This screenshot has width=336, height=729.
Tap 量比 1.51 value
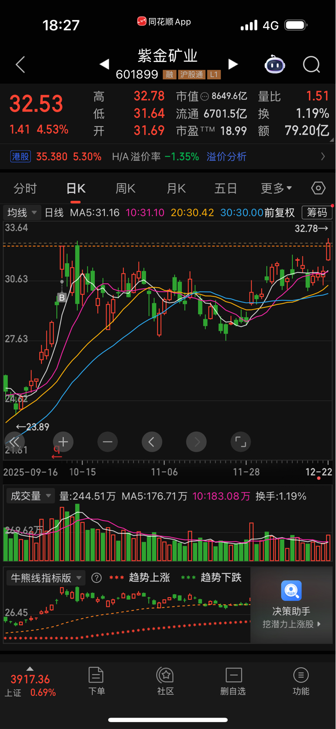[318, 96]
